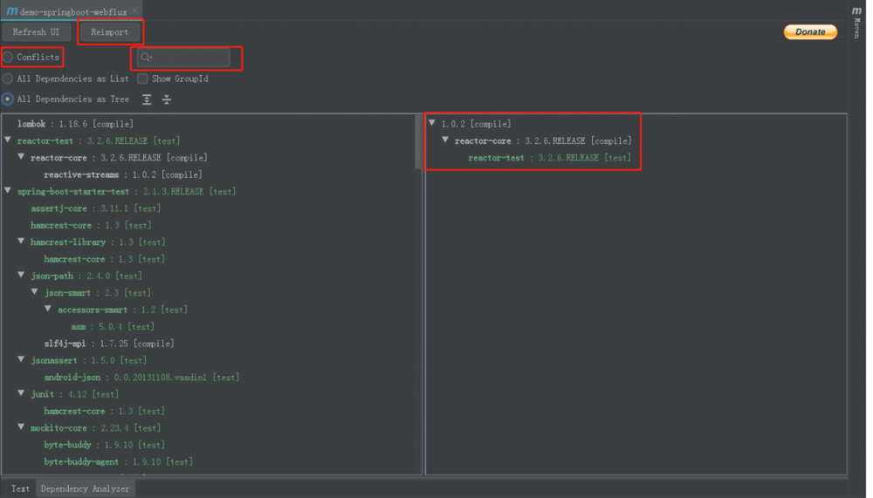Select All Dependencies as List option
Image resolution: width=873 pixels, height=498 pixels.
pyautogui.click(x=8, y=78)
